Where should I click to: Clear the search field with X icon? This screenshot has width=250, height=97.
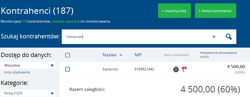click(x=214, y=37)
